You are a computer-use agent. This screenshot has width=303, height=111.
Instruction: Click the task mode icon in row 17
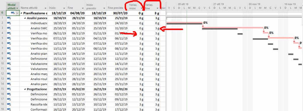(x=9, y=99)
